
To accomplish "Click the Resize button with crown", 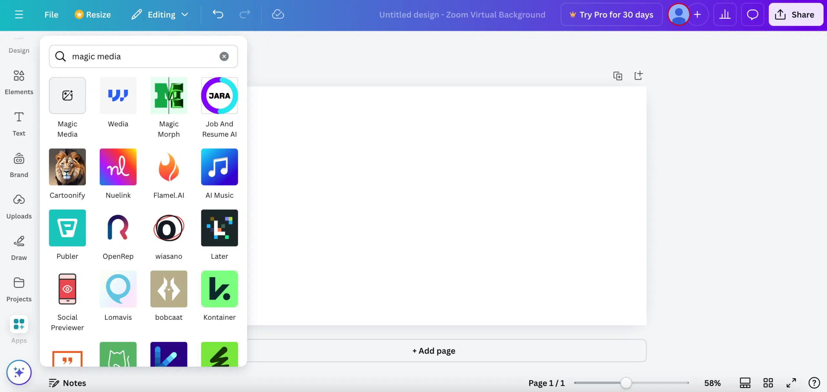I will (x=93, y=15).
